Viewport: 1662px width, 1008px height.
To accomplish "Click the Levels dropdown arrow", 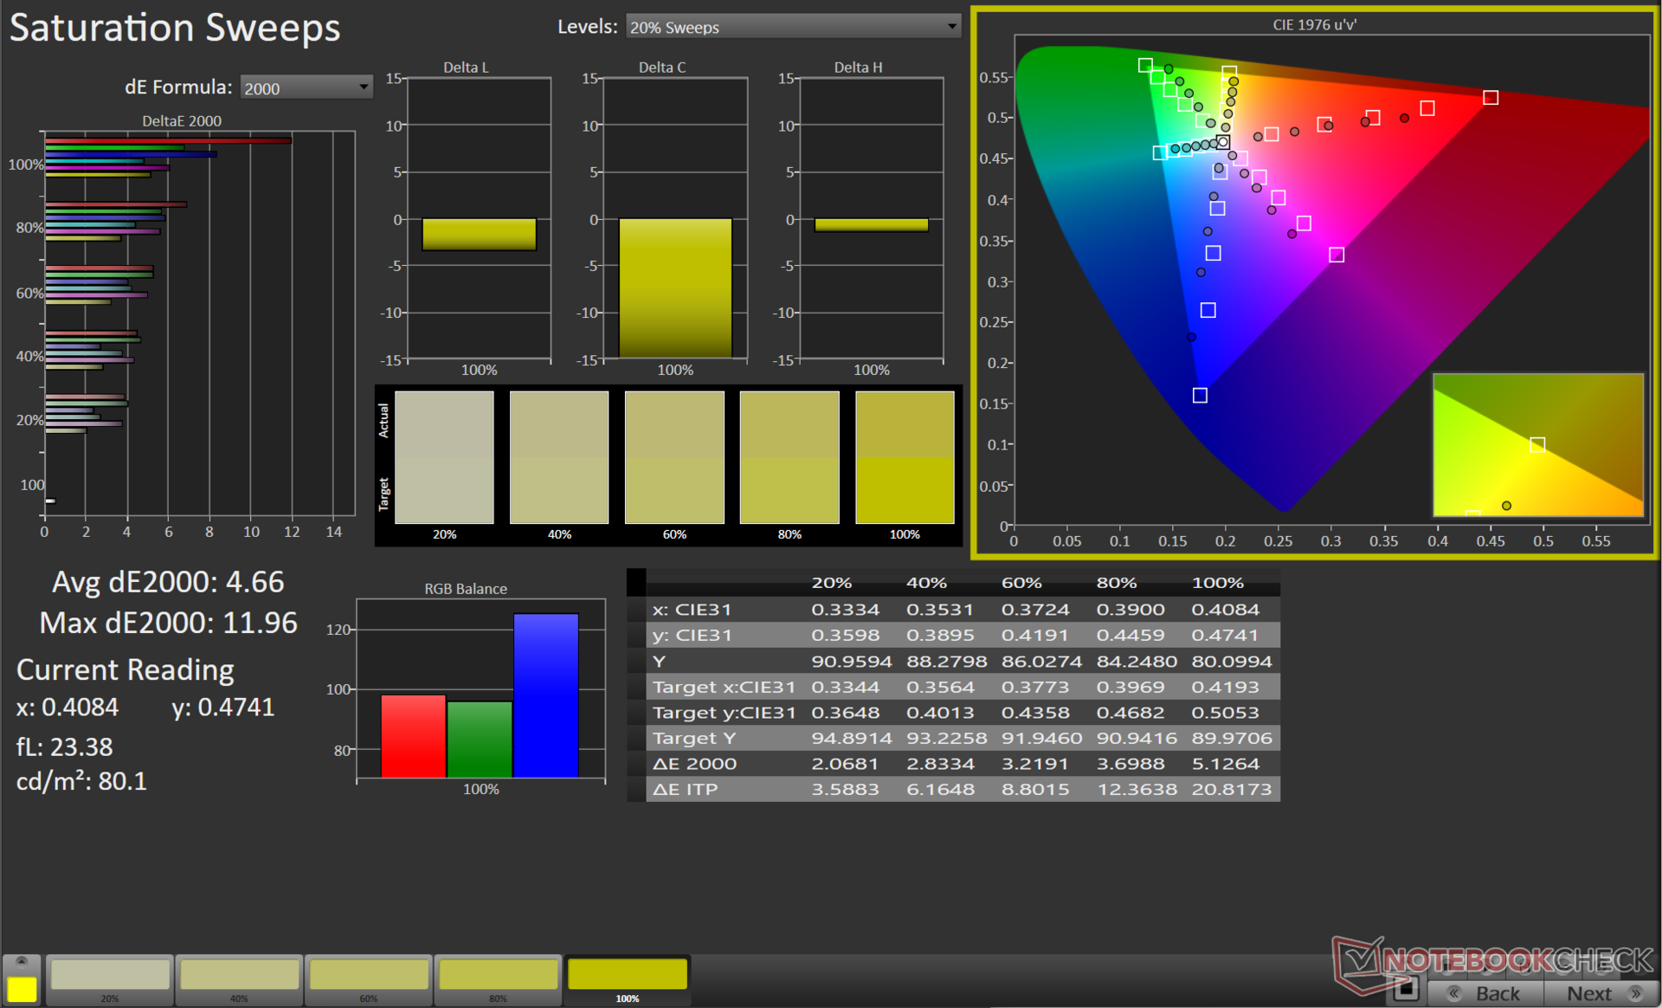I will click(951, 27).
